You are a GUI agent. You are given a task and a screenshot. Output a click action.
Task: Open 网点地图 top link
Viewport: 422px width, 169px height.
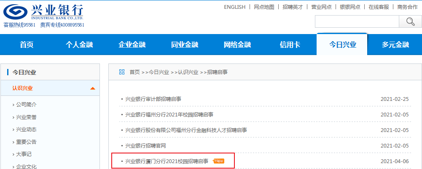(x=264, y=7)
